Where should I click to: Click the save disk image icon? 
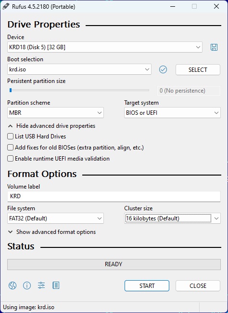tap(214, 47)
